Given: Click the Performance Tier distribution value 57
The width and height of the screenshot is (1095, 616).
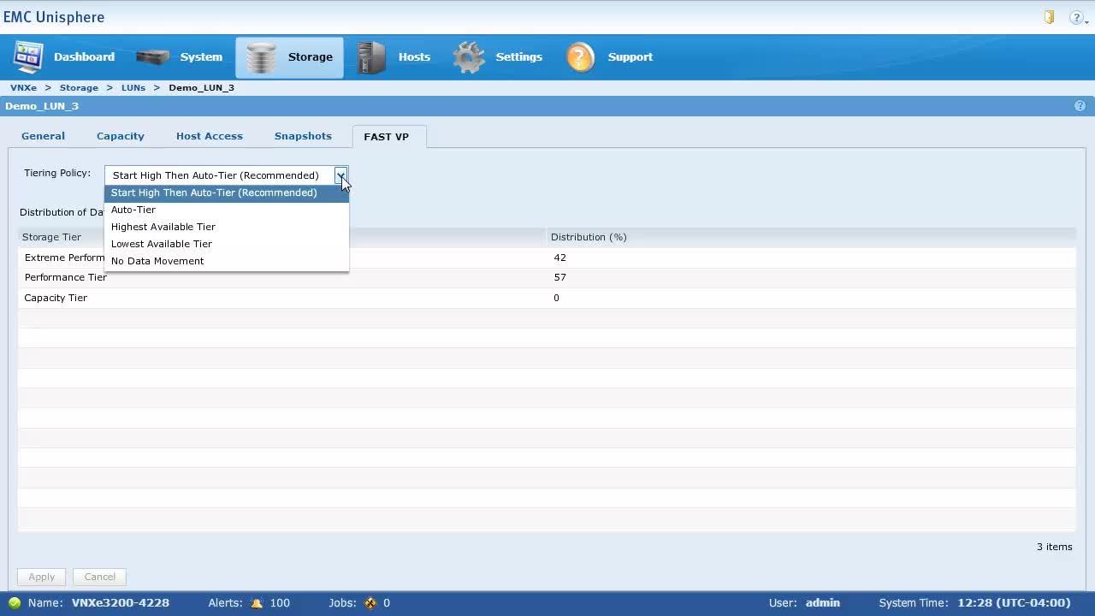Looking at the screenshot, I should coord(560,277).
